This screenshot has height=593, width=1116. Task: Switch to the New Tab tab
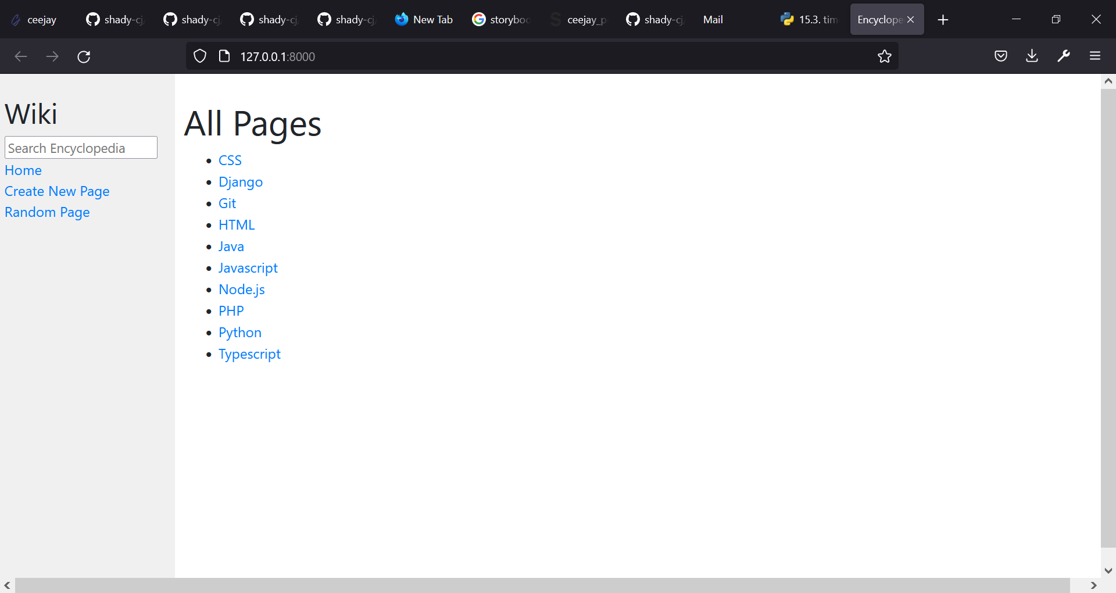[424, 20]
